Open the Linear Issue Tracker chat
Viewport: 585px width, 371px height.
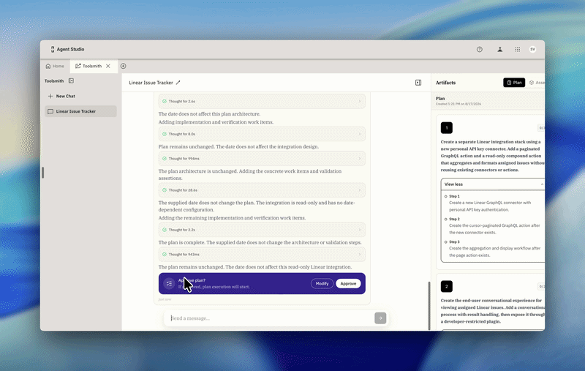[x=80, y=111]
